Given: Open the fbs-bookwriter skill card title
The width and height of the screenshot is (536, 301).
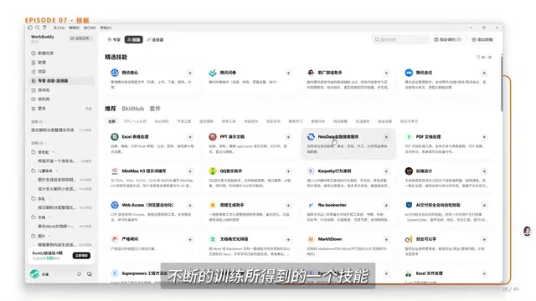Looking at the screenshot, I should (x=332, y=205).
